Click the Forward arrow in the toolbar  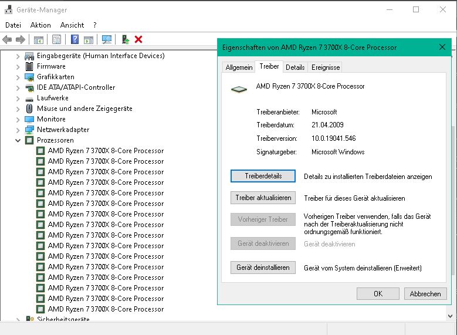tap(21, 39)
